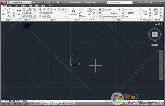Viewport: 165px width, 106px height.
Task: Toggle grid display in status bar
Action: click(x=39, y=104)
